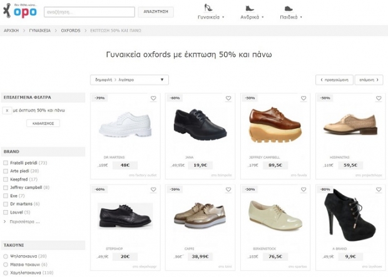Image resolution: width=388 pixels, height=277 pixels.
Task: Open the Dr Martens white oxford image
Action: 125,124
